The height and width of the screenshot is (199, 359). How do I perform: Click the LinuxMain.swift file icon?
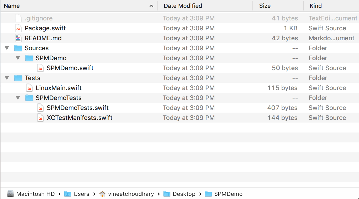[x=29, y=88]
